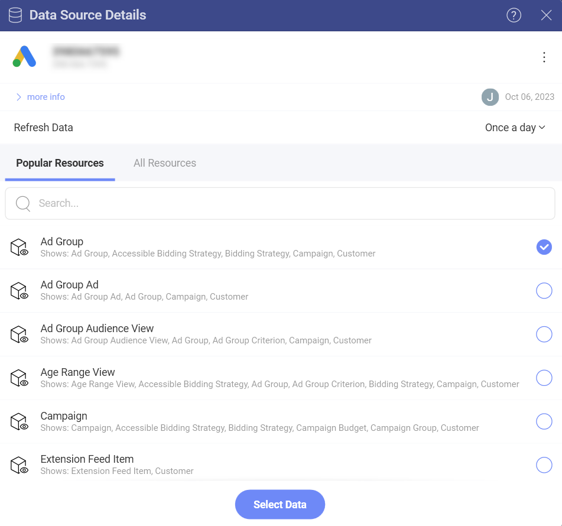Screen dimensions: 562x526
Task: Expand the more info chevron
Action: click(19, 97)
